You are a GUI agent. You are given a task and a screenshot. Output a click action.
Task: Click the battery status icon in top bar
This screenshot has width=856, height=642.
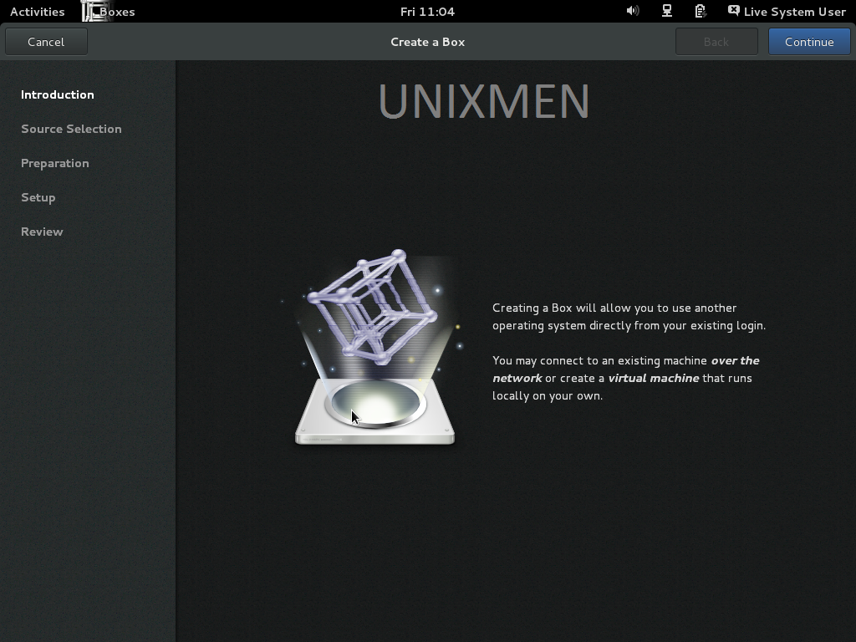click(x=700, y=11)
